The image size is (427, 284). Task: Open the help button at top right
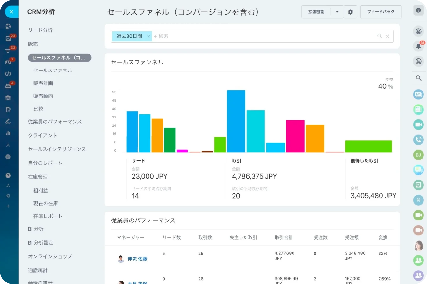tap(418, 10)
